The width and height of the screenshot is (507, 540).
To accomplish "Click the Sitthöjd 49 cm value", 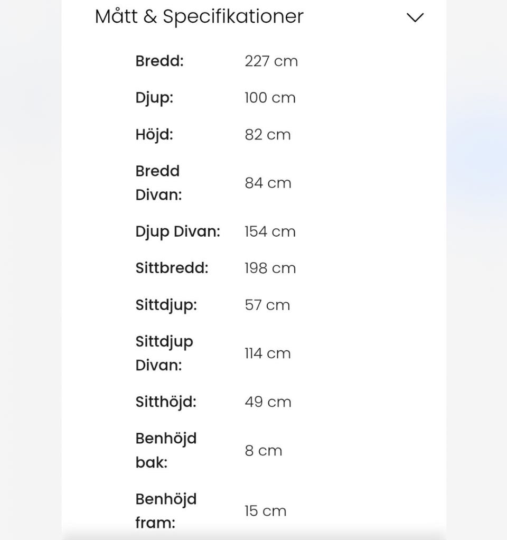I will 268,402.
